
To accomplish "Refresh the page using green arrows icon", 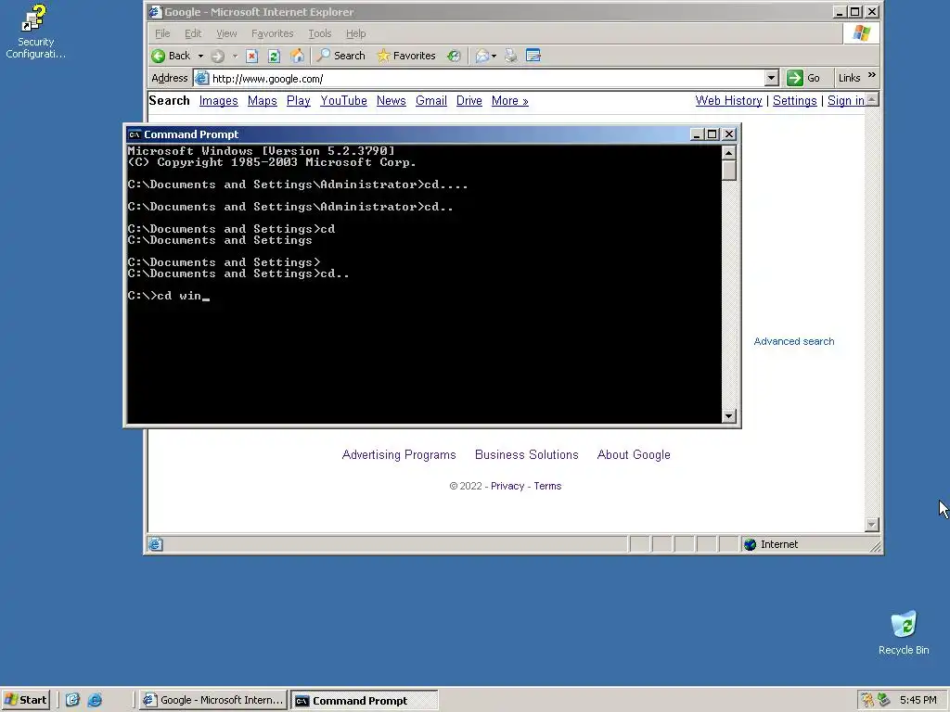I will [x=274, y=56].
